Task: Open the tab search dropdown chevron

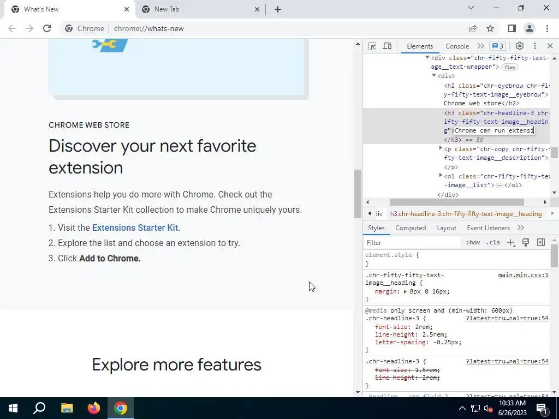Action: tap(471, 8)
